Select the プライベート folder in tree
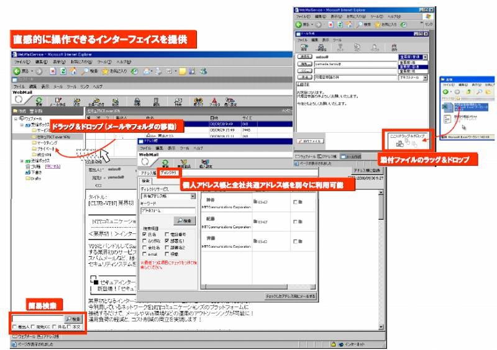 point(43,149)
